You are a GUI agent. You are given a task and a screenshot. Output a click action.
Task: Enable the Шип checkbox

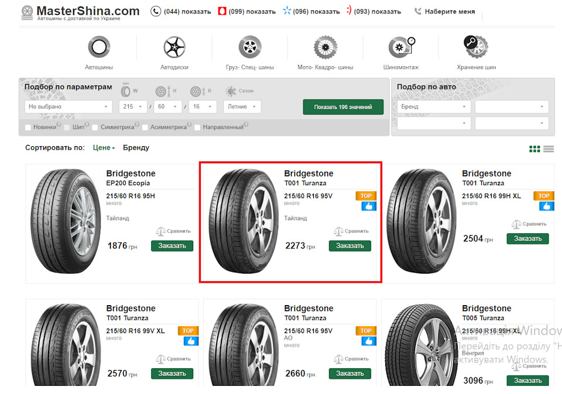pos(67,127)
